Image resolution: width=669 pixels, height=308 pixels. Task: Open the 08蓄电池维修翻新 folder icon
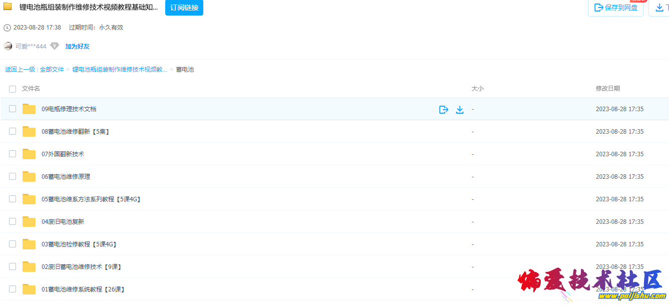pyautogui.click(x=29, y=132)
